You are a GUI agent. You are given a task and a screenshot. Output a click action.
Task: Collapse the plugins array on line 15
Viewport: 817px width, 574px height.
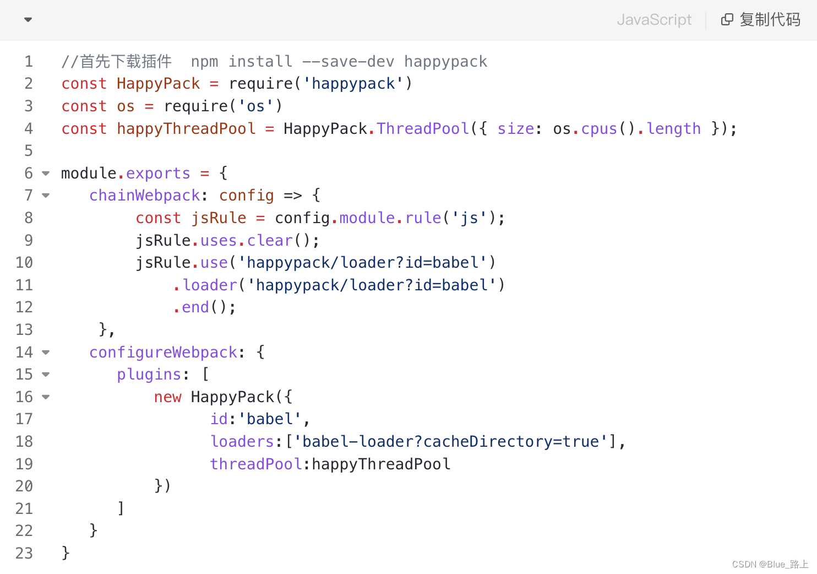(x=45, y=374)
